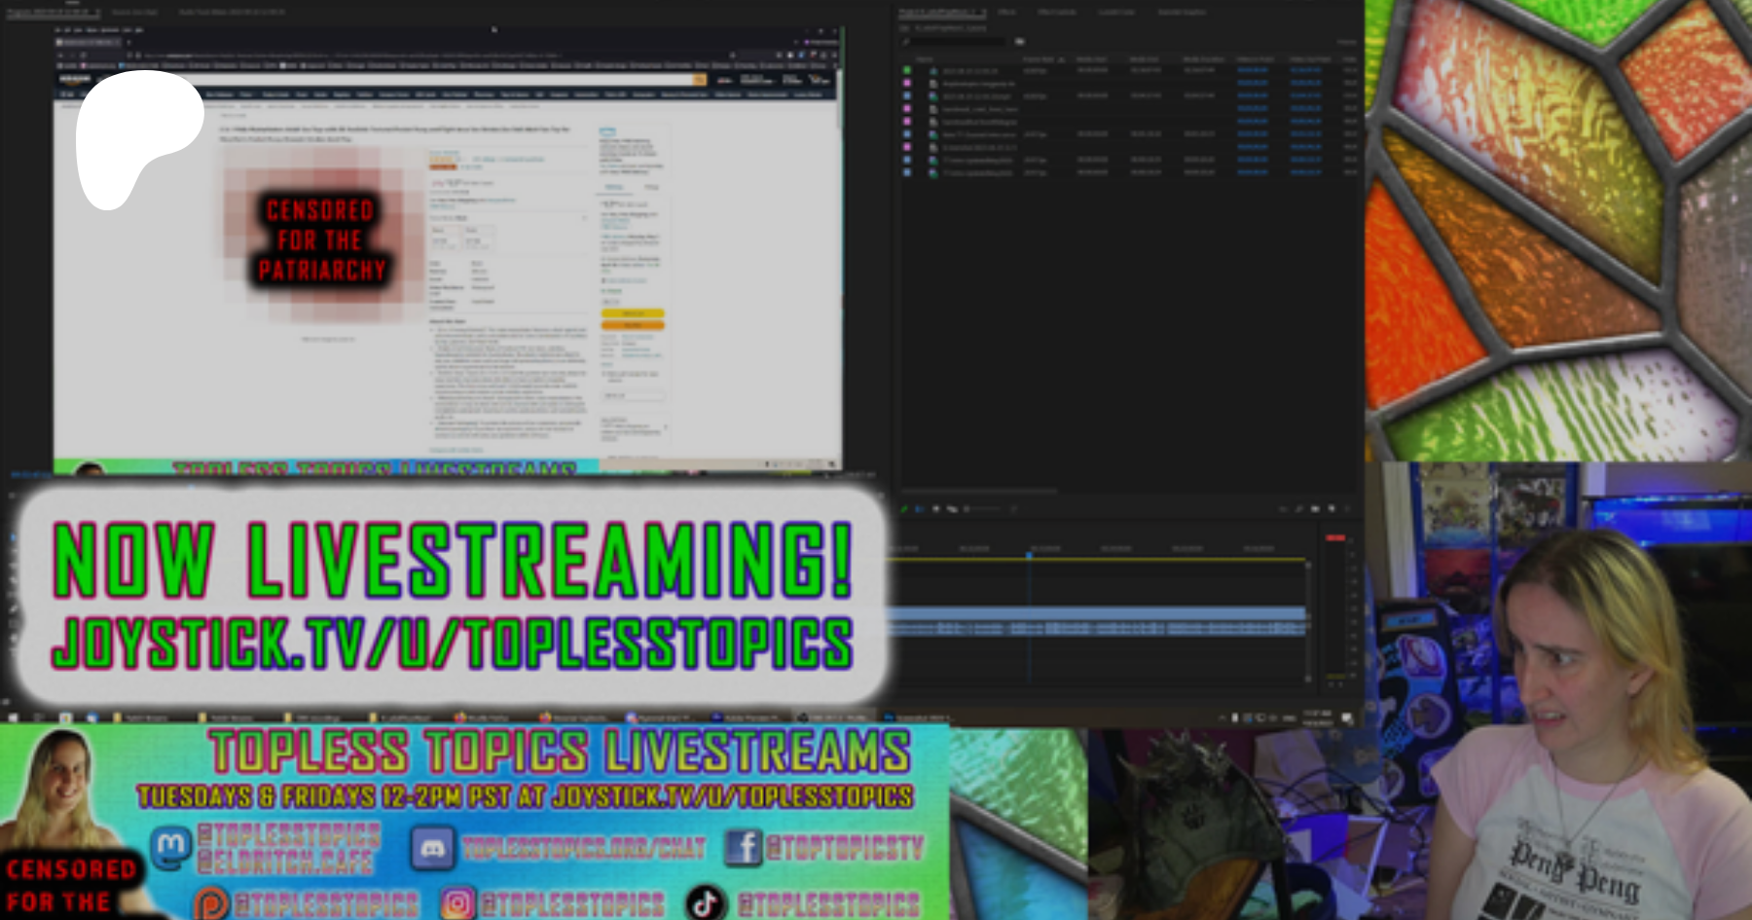1752x920 pixels.
Task: Create new search bin beside search field
Action: coord(1020,42)
